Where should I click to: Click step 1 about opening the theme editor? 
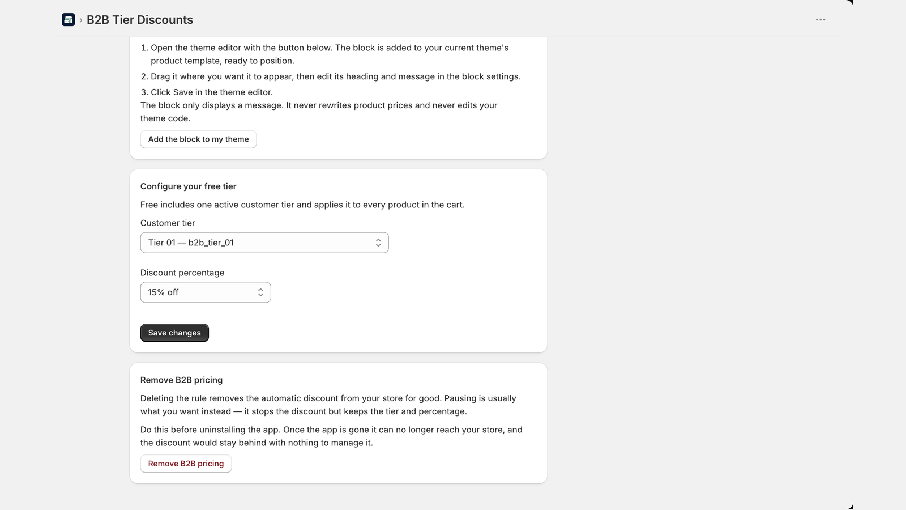[330, 54]
